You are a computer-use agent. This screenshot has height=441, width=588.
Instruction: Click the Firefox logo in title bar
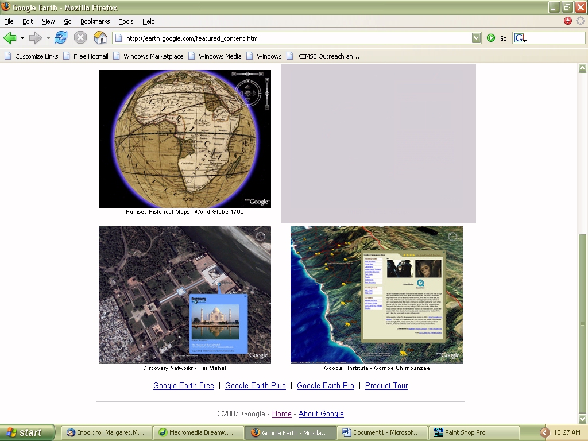click(x=6, y=7)
